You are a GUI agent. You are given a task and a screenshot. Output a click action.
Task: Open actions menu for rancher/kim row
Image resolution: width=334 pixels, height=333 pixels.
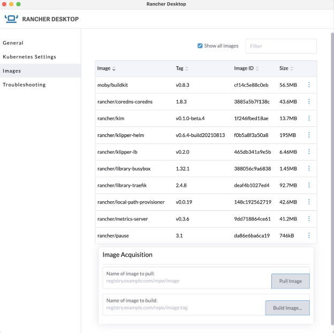pyautogui.click(x=309, y=118)
